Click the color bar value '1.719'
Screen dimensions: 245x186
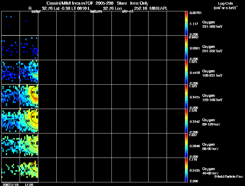[193, 160]
